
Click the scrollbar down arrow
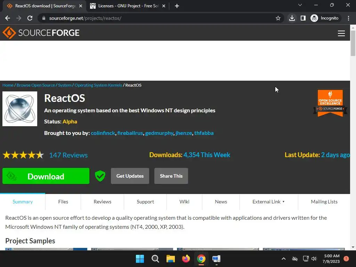[353, 247]
